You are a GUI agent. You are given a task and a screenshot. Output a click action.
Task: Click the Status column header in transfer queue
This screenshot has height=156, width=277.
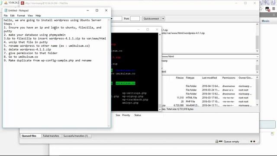pyautogui.click(x=138, y=115)
